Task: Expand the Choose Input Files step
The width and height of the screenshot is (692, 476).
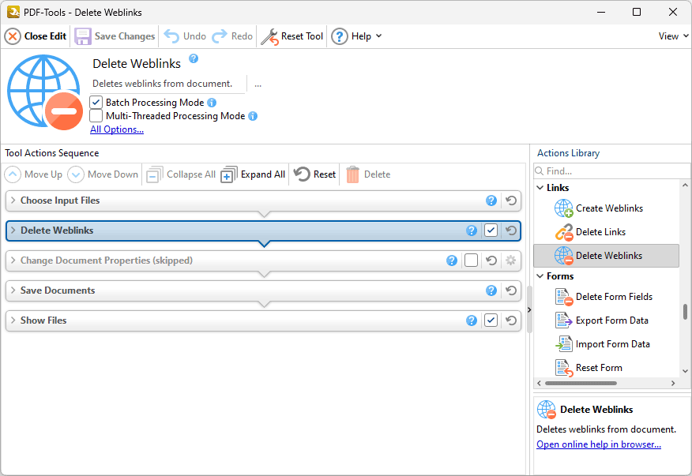Action: click(x=13, y=201)
